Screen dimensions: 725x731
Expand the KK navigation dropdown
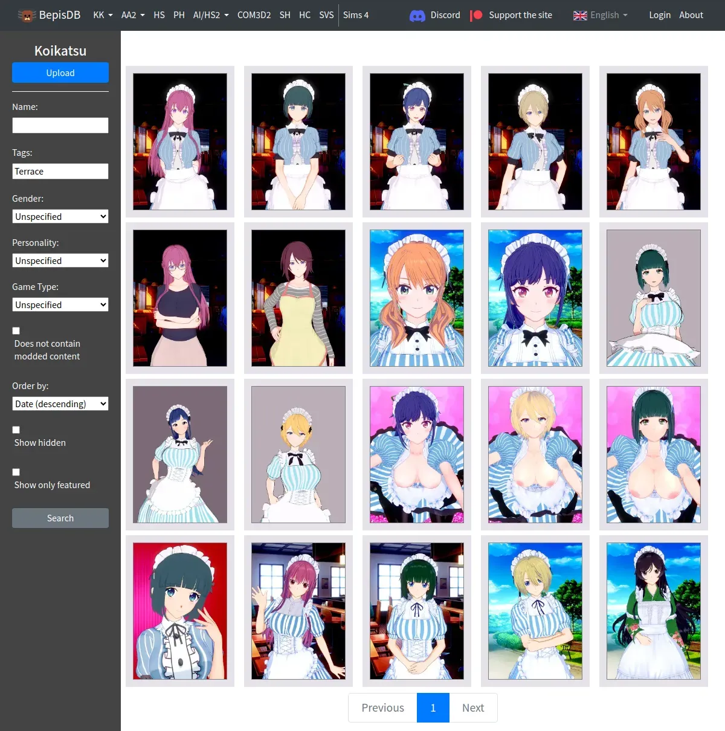pyautogui.click(x=103, y=15)
